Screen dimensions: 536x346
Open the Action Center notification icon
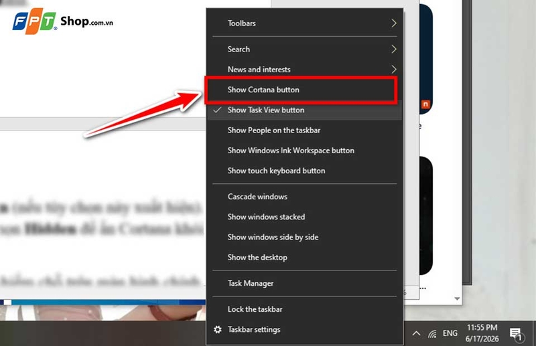(x=516, y=334)
